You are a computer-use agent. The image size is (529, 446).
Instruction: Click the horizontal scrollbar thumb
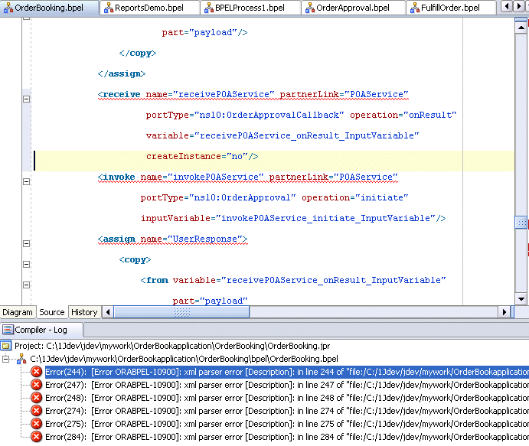181,312
